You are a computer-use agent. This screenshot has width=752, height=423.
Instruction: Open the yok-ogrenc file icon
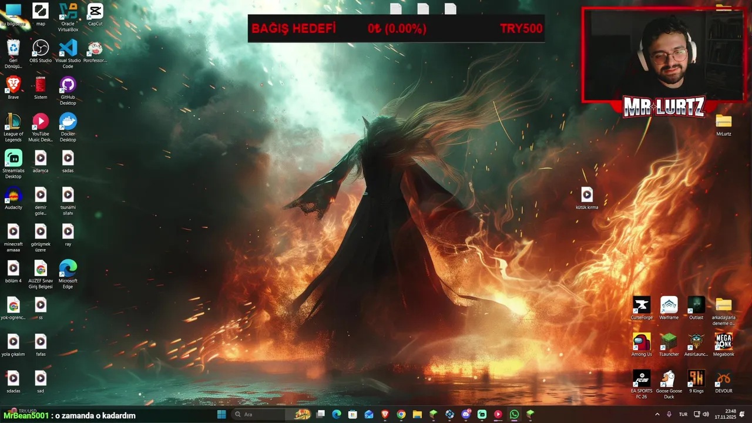click(x=13, y=308)
